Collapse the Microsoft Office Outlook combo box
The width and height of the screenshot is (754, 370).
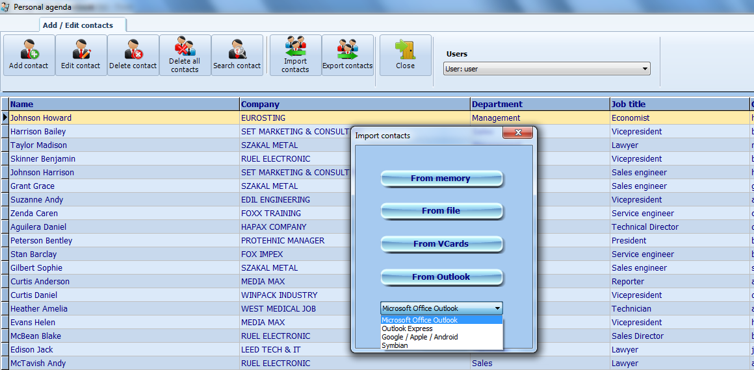coord(497,308)
